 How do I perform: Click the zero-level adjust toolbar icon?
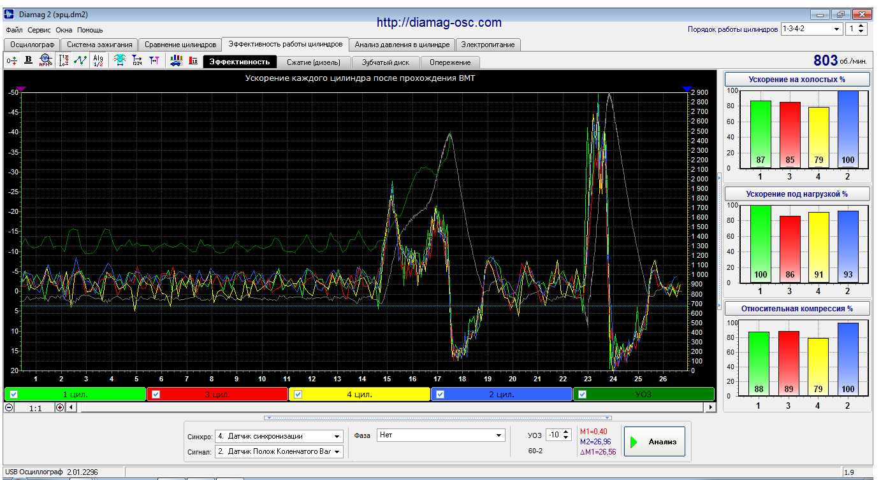tap(11, 60)
